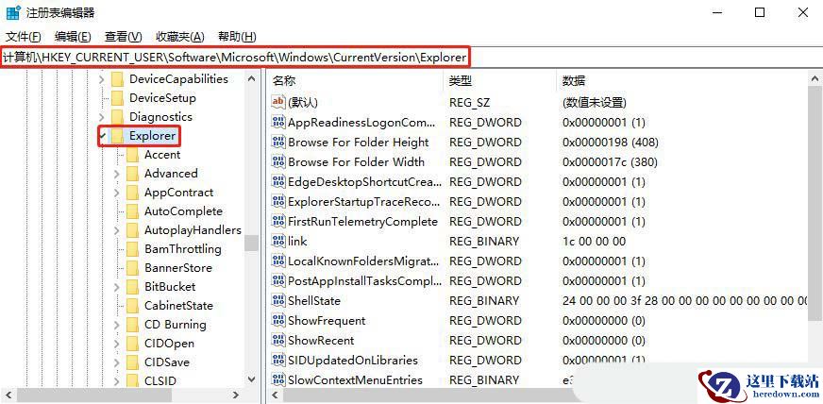Select the Diagnostics folder icon
The image size is (823, 404).
[118, 117]
